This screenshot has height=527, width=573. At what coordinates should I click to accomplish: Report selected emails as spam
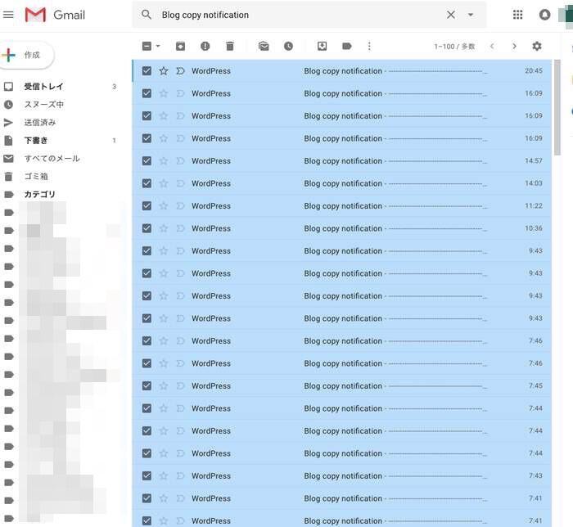tap(205, 47)
